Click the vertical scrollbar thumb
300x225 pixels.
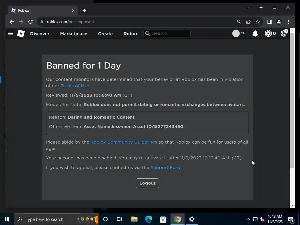(292, 100)
